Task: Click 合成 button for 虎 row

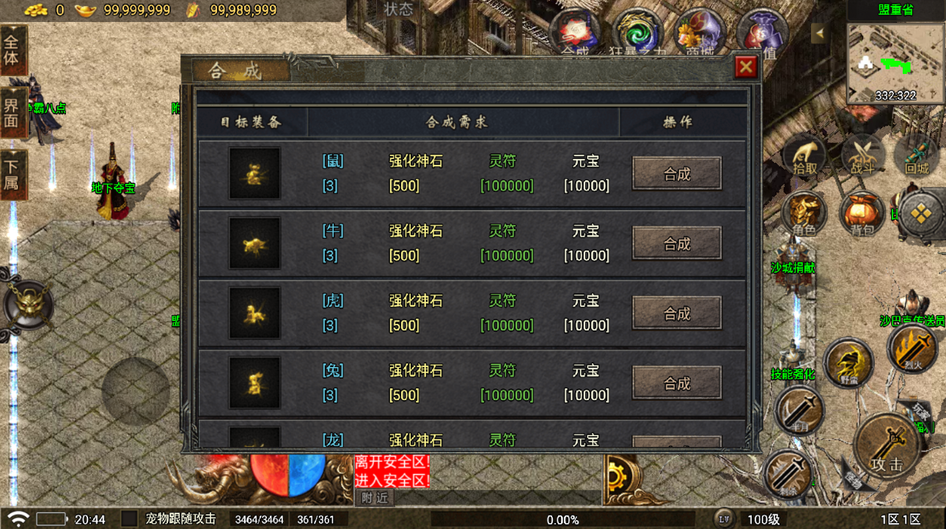Action: tap(677, 314)
